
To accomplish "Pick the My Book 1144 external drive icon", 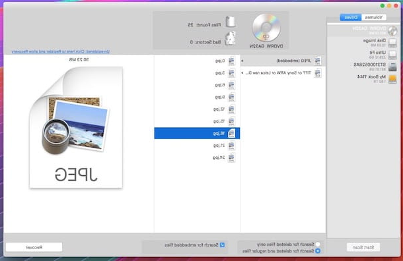I will click(392, 79).
